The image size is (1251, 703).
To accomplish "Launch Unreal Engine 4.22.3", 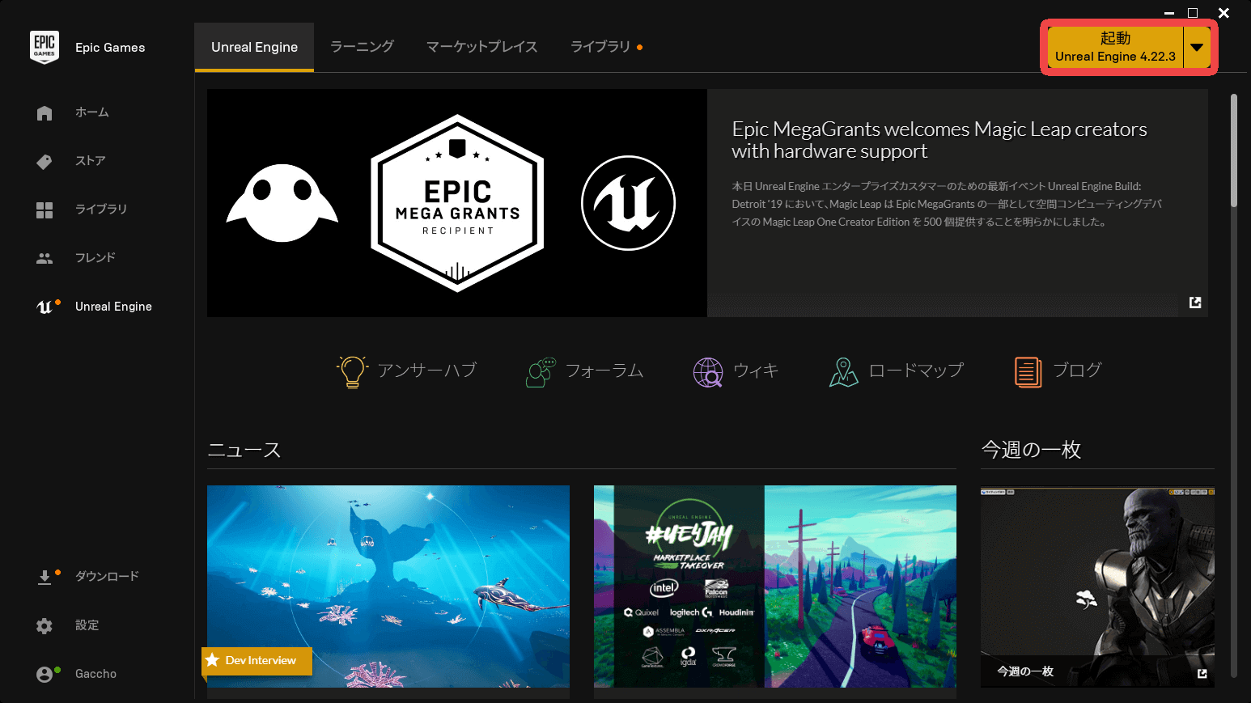I will click(1115, 48).
